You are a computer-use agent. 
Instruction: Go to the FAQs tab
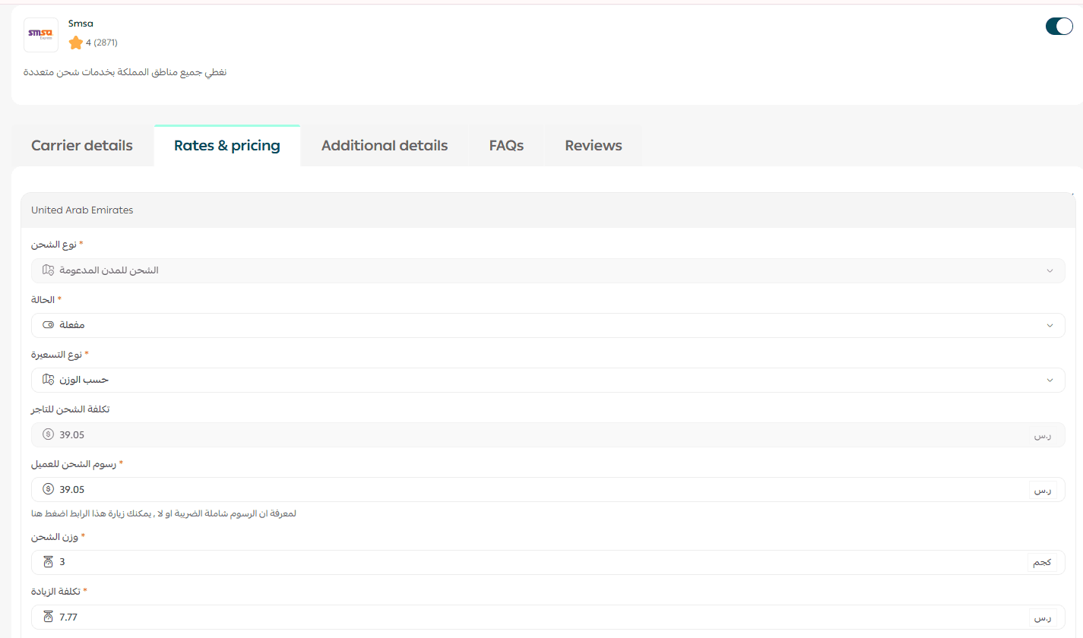(506, 146)
